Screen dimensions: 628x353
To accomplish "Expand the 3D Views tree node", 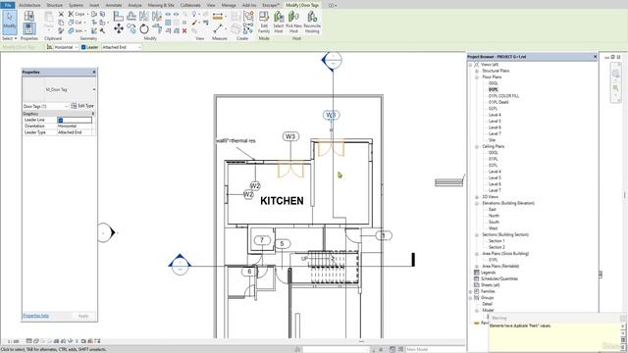I will click(x=477, y=197).
